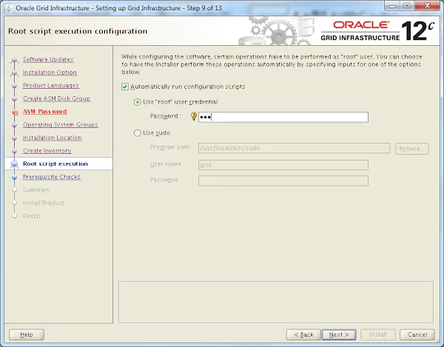Select the Root script execution step
444x347 pixels.
tap(55, 164)
